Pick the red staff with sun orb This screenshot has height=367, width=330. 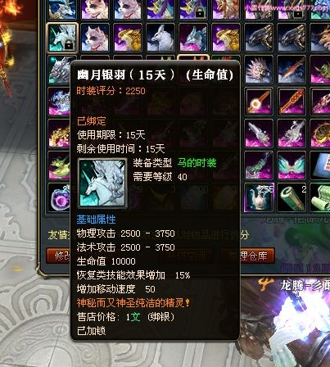259,102
